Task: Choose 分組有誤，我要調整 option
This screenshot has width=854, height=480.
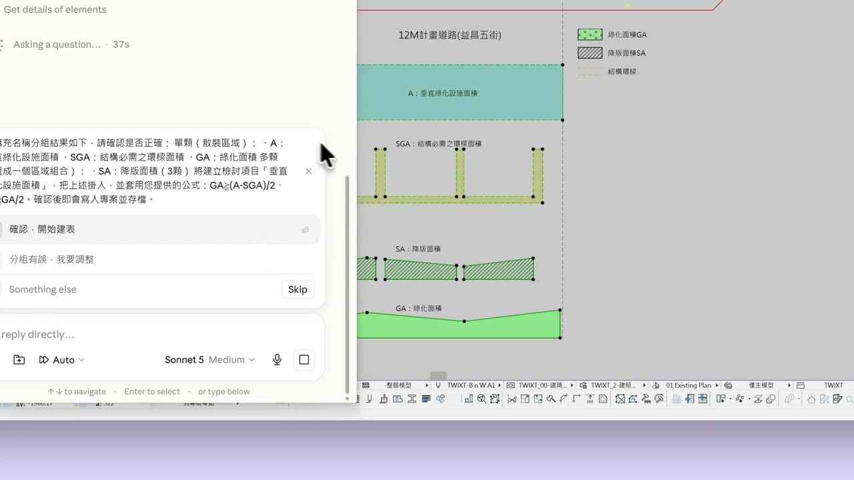Action: pyautogui.click(x=159, y=259)
